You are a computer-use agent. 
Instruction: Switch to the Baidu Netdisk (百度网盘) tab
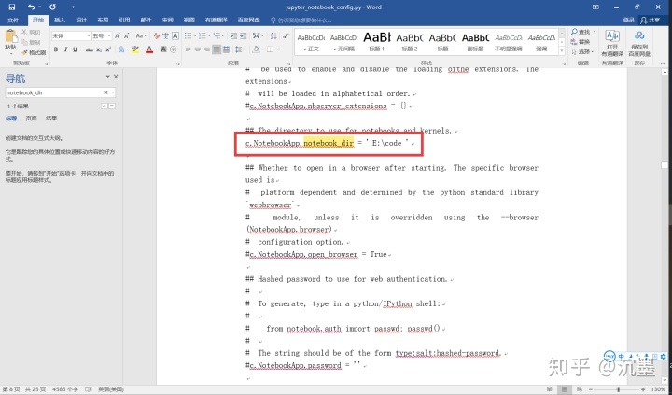[x=249, y=21]
